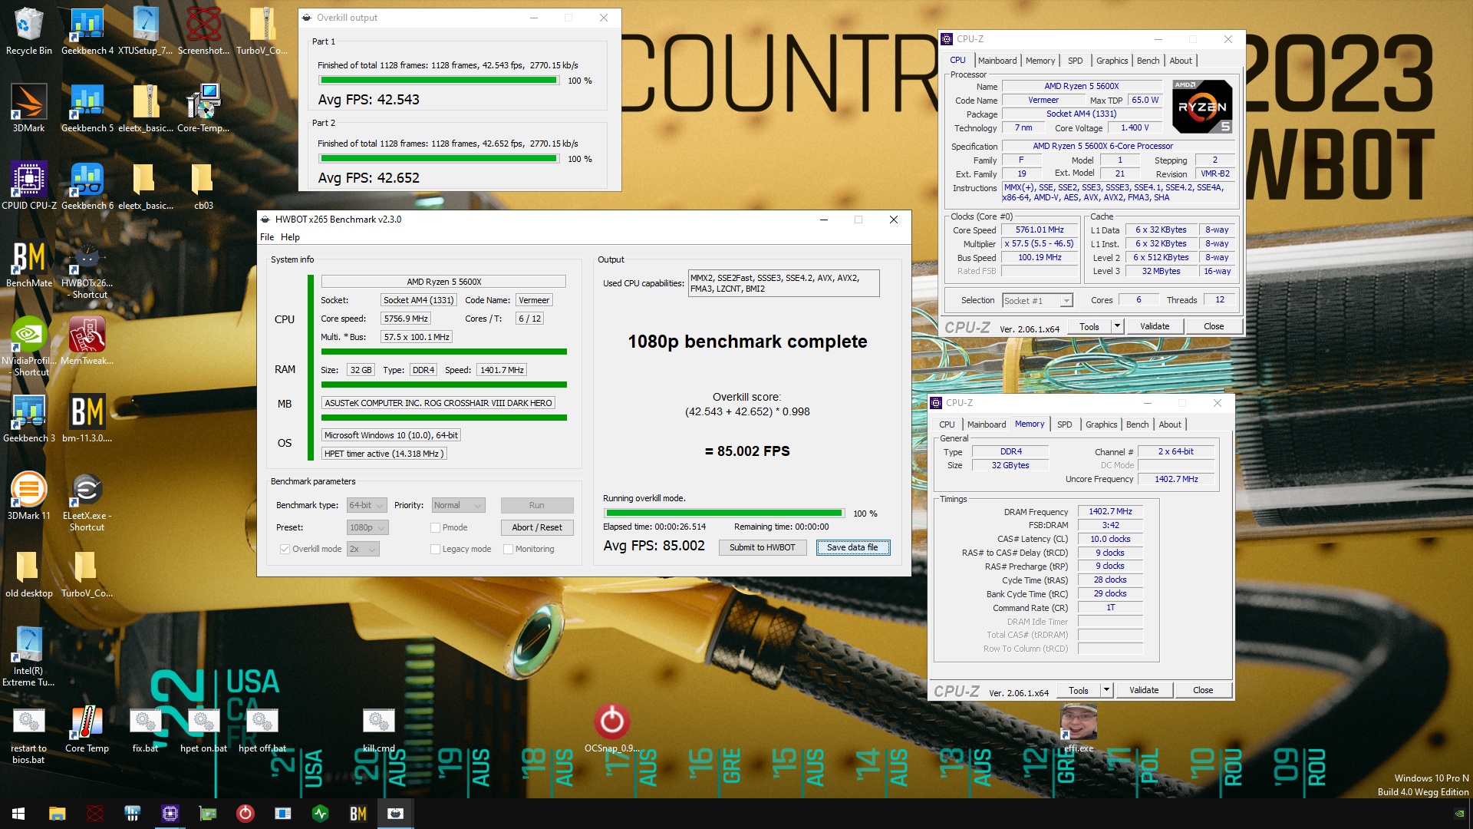Expand Tools arrow in CPU-Z memory window

click(x=1106, y=690)
